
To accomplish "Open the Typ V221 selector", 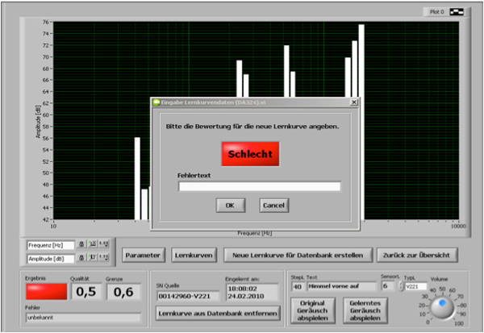I will pyautogui.click(x=415, y=286).
